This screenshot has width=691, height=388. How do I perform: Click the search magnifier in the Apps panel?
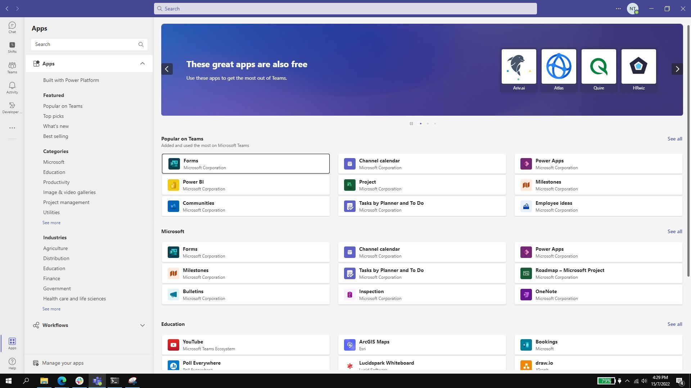pyautogui.click(x=141, y=45)
